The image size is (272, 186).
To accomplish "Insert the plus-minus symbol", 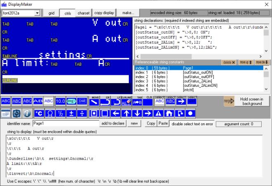I will pos(71,113).
